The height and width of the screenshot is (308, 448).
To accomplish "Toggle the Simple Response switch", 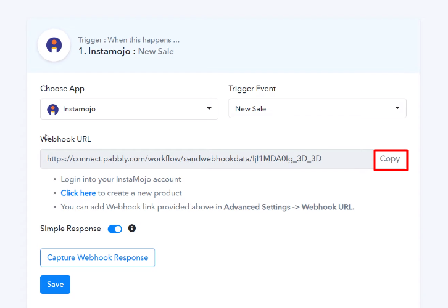I will click(x=115, y=229).
